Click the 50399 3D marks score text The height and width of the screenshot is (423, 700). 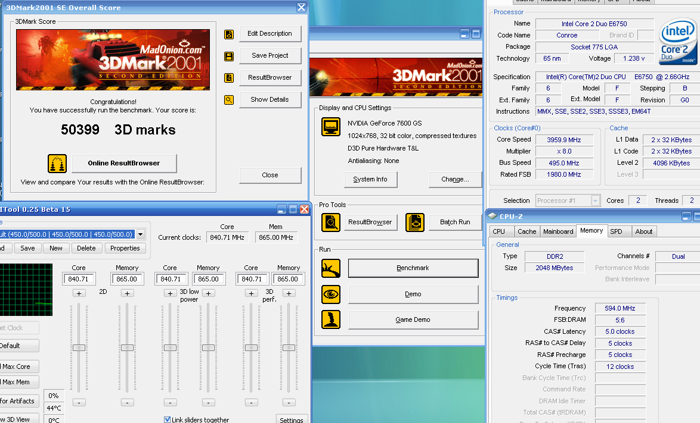118,130
